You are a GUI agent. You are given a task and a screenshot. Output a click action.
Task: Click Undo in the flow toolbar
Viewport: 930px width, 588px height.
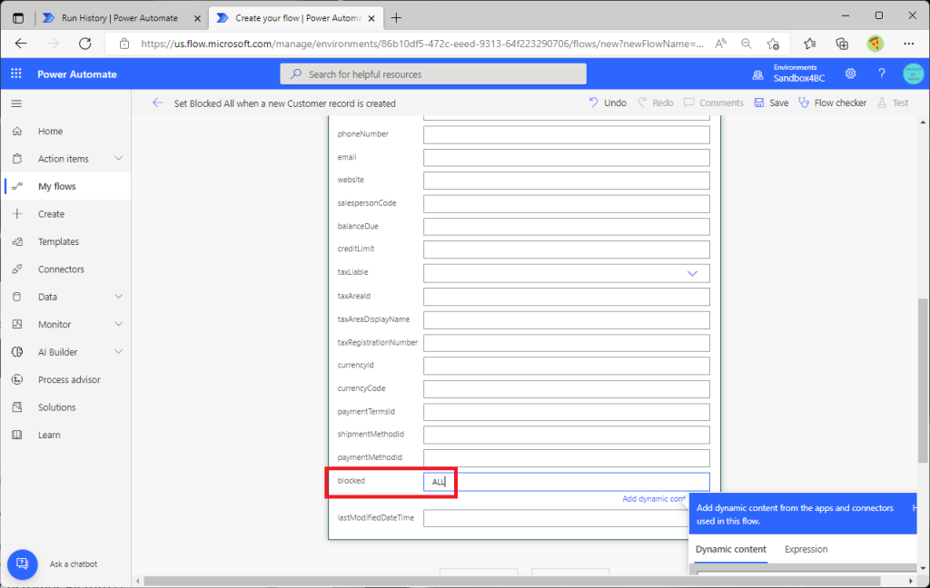pos(608,103)
